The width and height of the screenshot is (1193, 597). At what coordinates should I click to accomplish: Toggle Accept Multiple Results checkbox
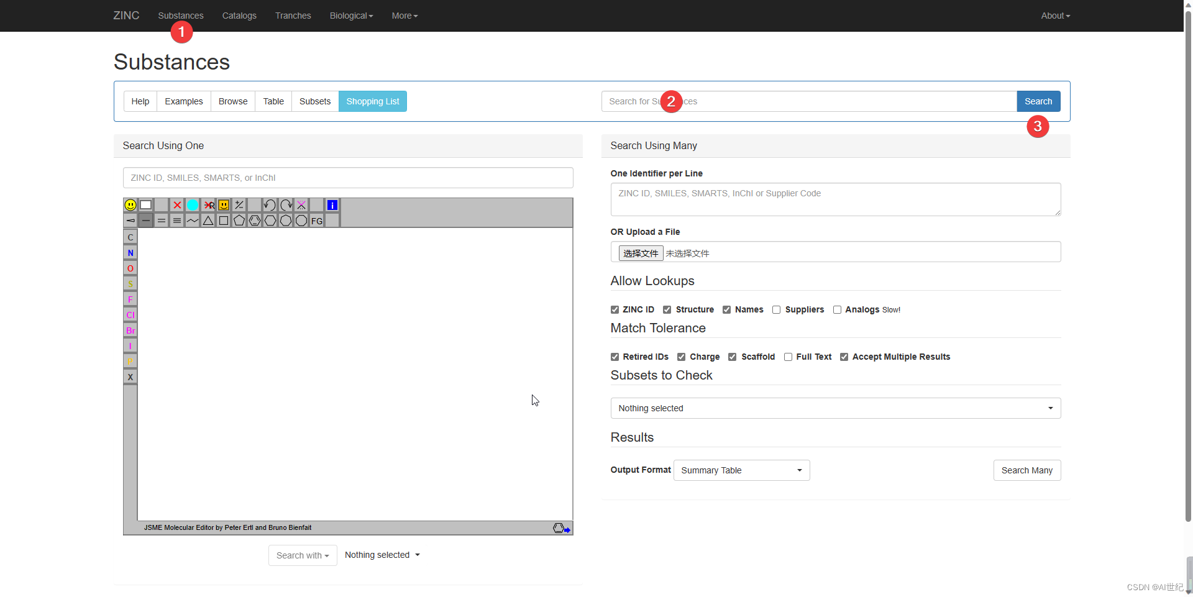(844, 357)
